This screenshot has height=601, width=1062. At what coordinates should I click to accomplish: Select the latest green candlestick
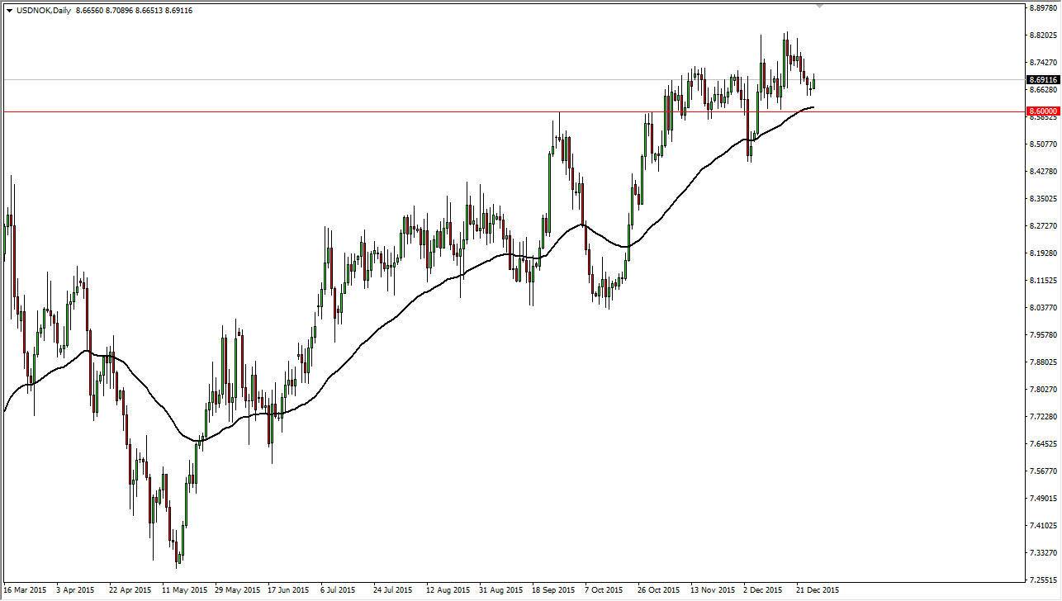(x=813, y=84)
